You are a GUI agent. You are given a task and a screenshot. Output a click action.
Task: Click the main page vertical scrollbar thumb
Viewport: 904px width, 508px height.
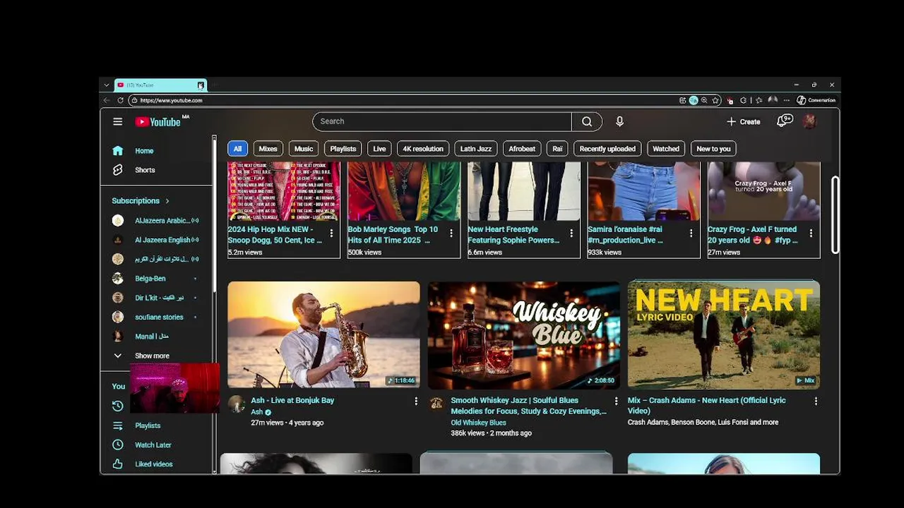(x=835, y=214)
